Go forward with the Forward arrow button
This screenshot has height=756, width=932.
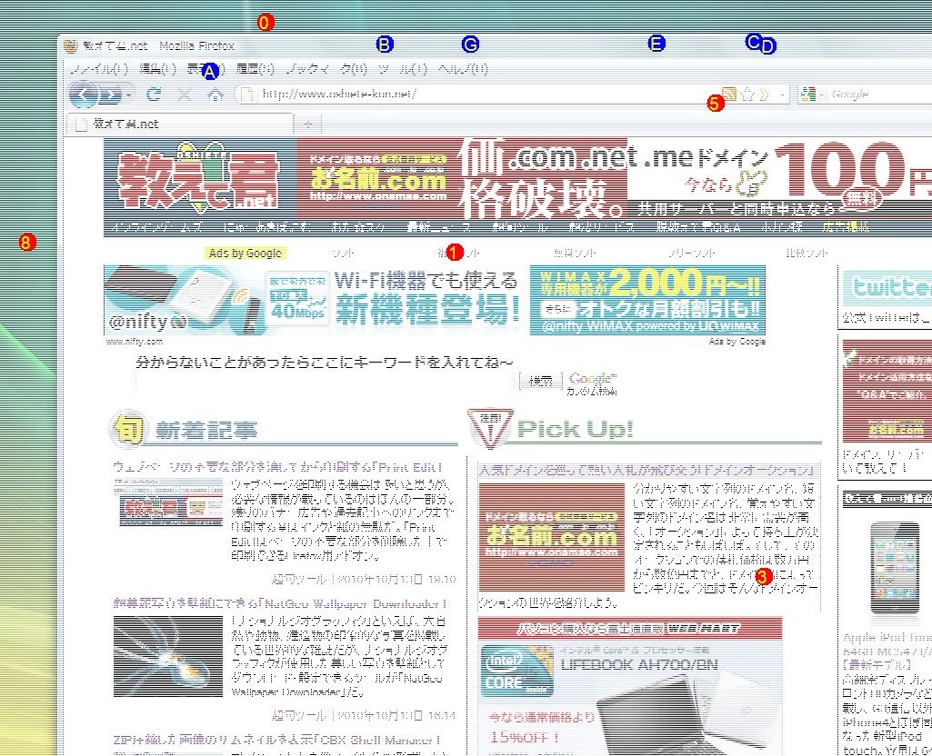pos(111,94)
